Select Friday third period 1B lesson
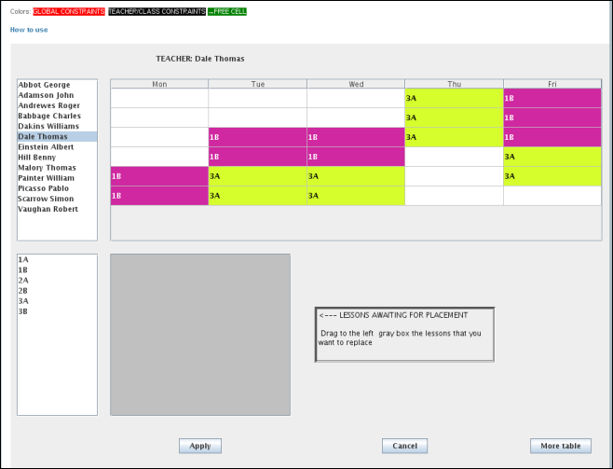Viewport: 613px width, 469px height. (552, 137)
